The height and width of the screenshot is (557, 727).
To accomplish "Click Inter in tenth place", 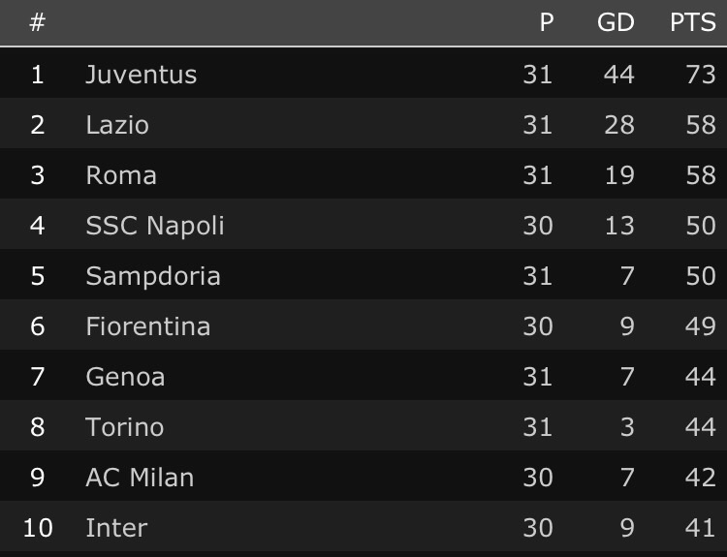I will click(116, 528).
